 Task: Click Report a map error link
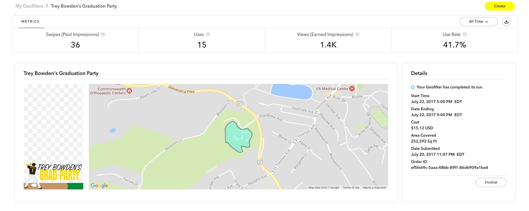coord(374,188)
